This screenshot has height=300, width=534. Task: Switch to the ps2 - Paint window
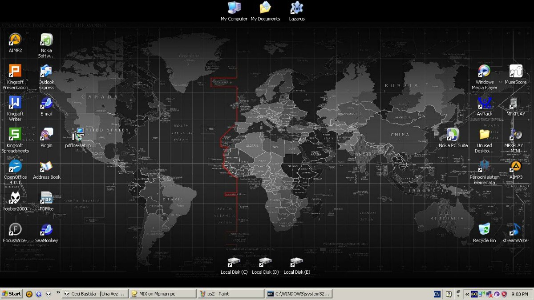[x=231, y=294]
